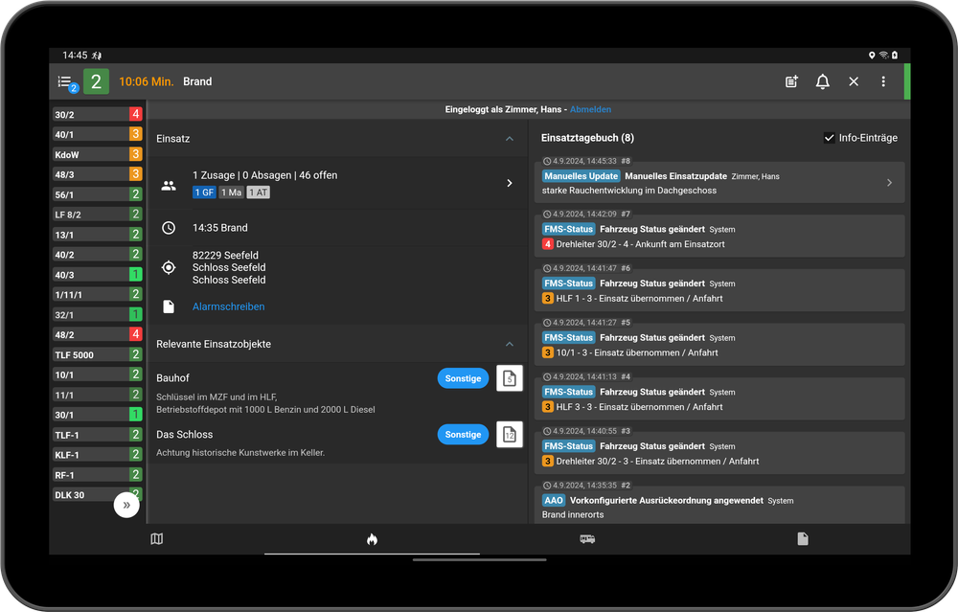This screenshot has height=612, width=958.
Task: Select vehicle KdoW in the sidebar
Action: point(98,154)
